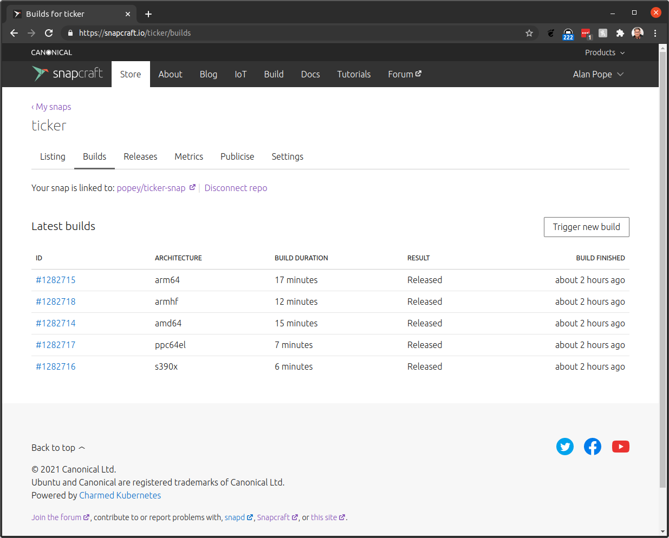Click the red extension icon with the 1 badge
Viewport: 669px width, 538px height.
(x=586, y=34)
